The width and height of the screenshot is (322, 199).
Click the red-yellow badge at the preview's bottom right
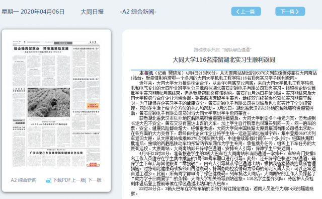point(93,165)
